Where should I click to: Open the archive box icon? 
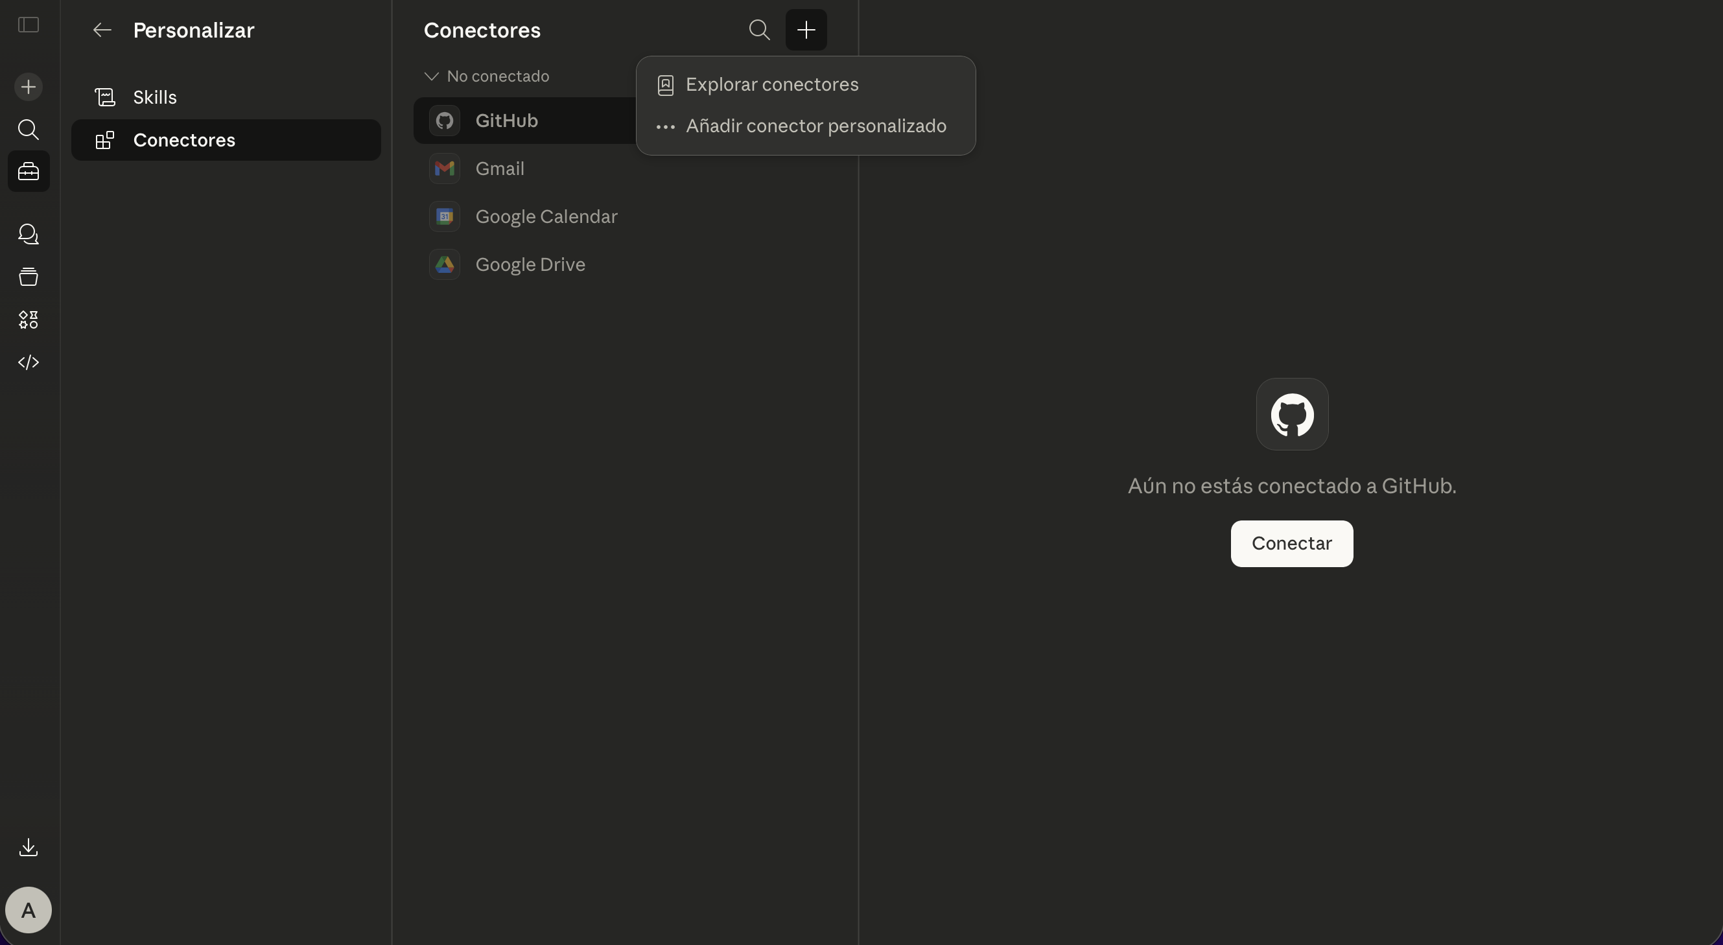(28, 277)
